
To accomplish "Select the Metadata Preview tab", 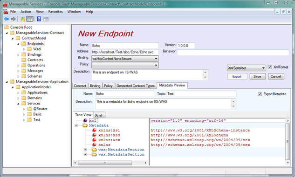I will pos(172,85).
